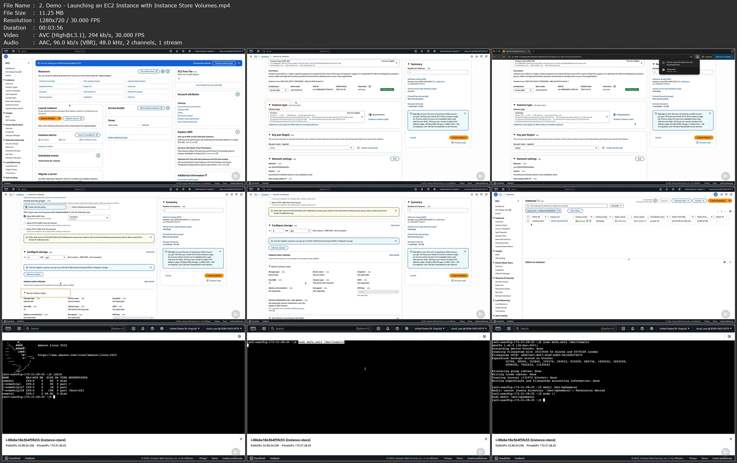Click the 'Change landing page' button
The width and height of the screenshot is (737, 463).
224,63
